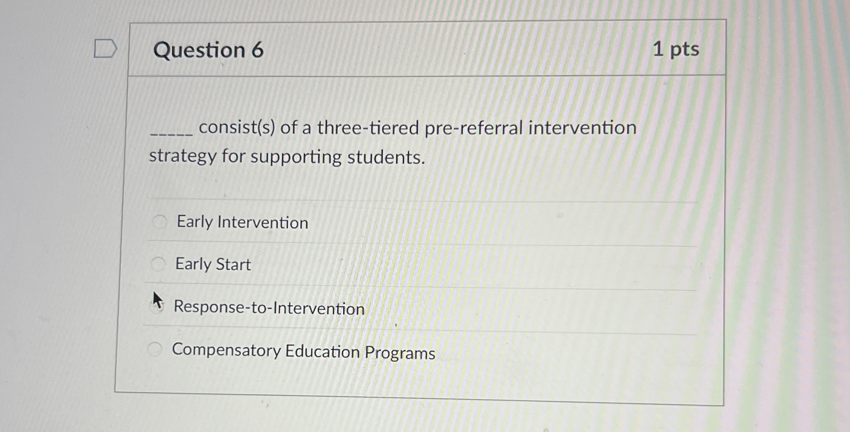
Task: Click the word Intervention in the first answer
Action: coord(263,222)
